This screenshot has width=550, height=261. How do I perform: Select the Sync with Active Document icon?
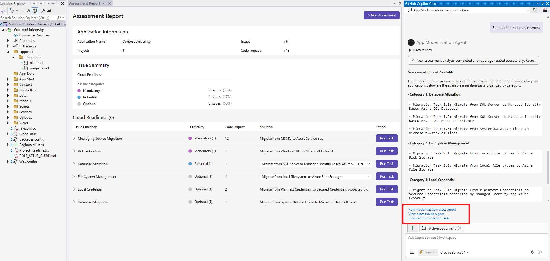click(x=22, y=11)
